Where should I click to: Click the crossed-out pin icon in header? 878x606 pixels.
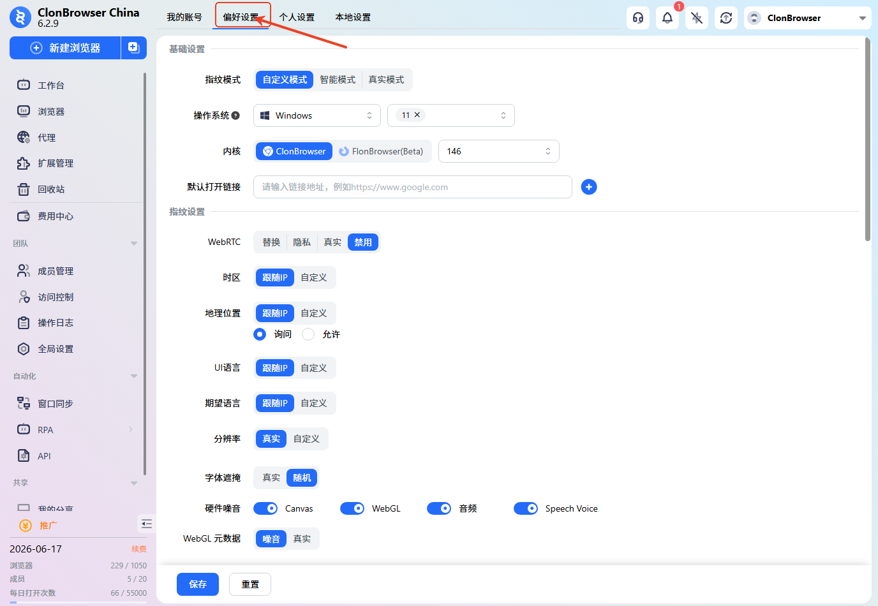[x=697, y=18]
